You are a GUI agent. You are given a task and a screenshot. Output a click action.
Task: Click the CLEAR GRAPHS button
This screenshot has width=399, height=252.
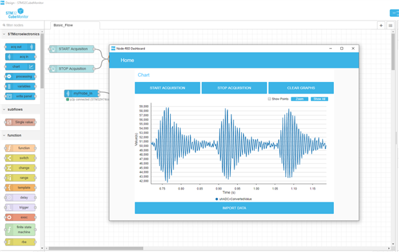pyautogui.click(x=301, y=88)
